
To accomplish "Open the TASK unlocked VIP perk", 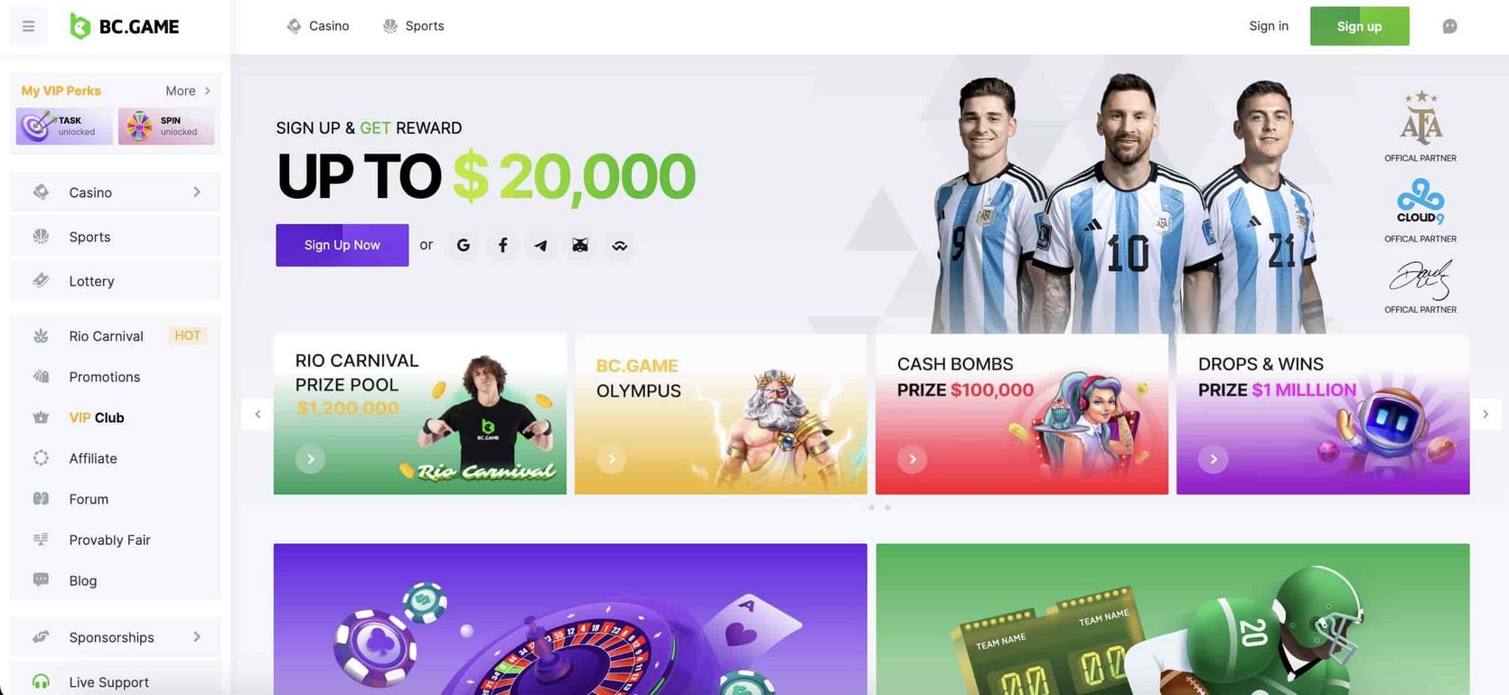I will 64,127.
